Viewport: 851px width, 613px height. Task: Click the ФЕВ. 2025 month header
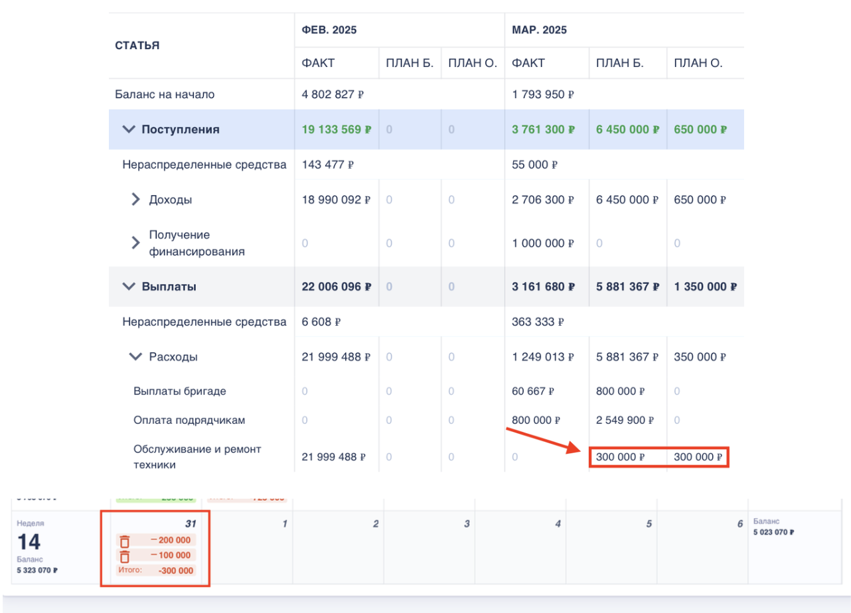point(330,31)
